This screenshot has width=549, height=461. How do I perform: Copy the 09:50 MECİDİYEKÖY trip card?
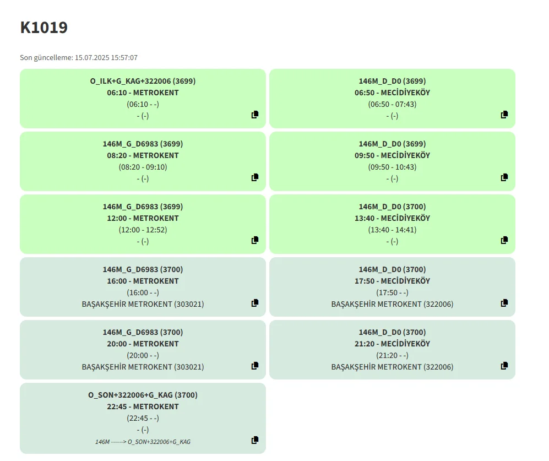click(504, 177)
